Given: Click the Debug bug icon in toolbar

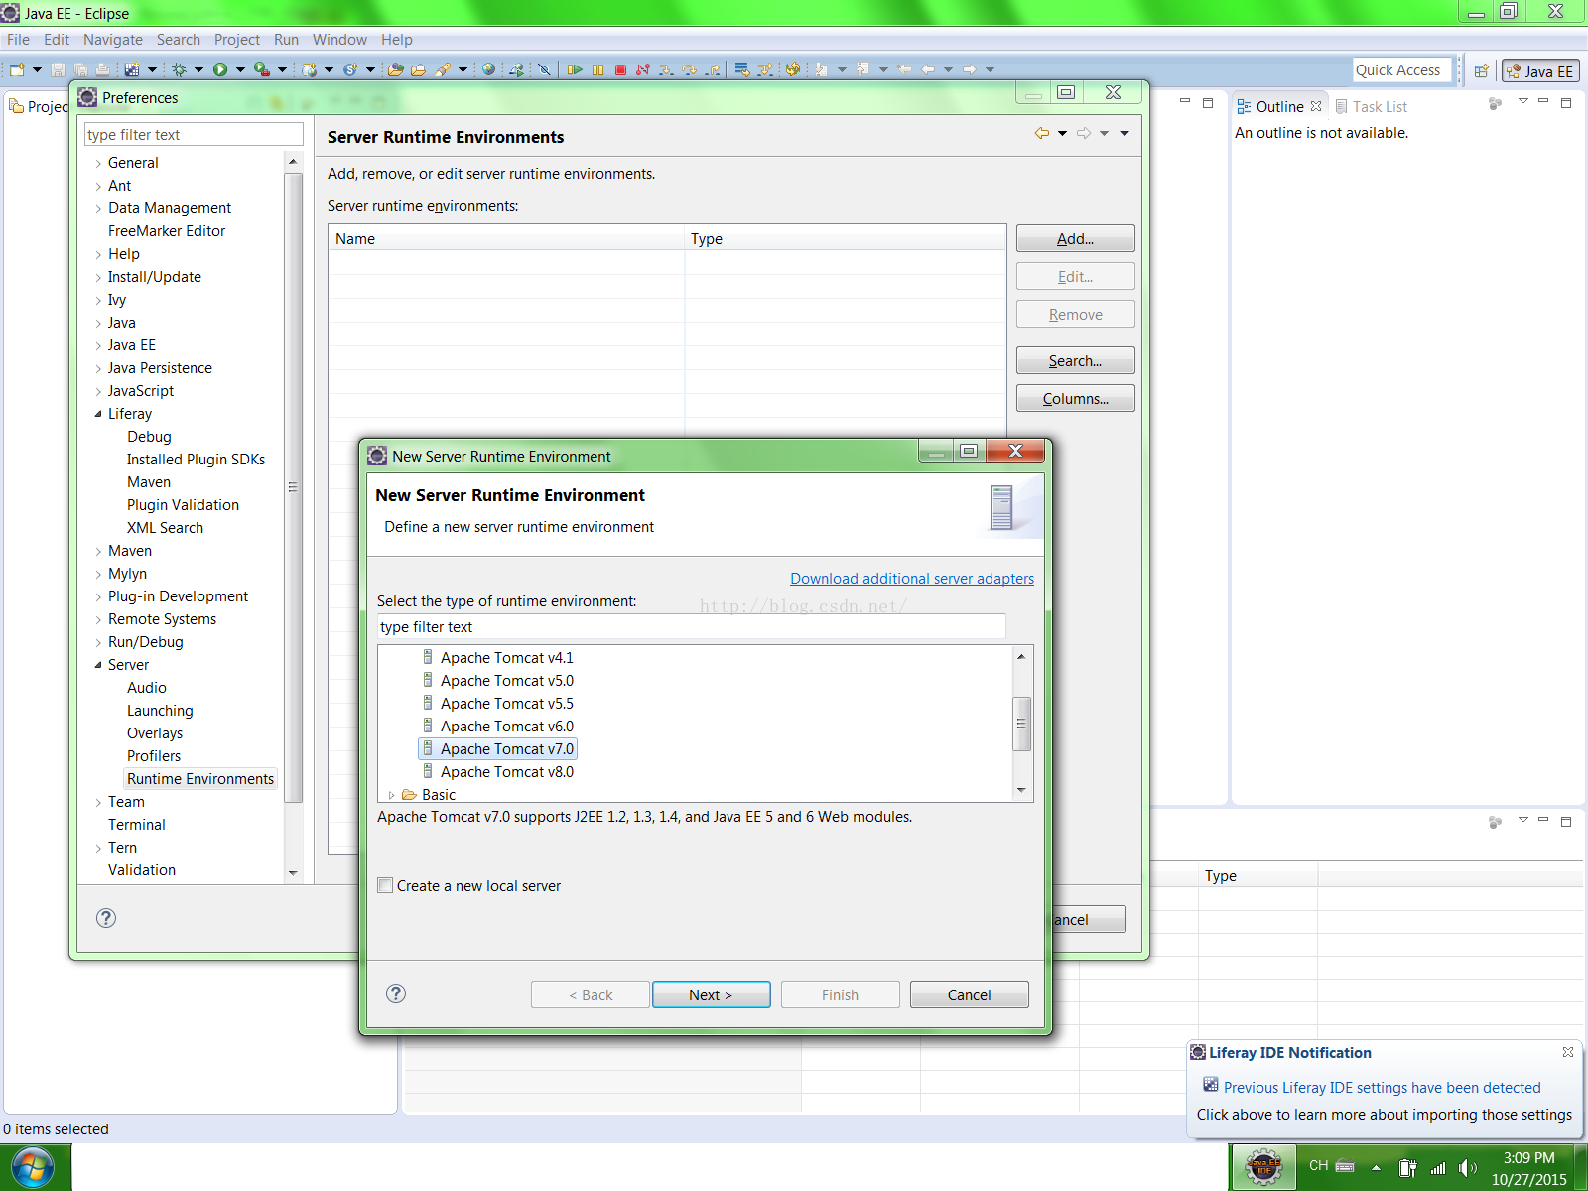Looking at the screenshot, I should 179,69.
